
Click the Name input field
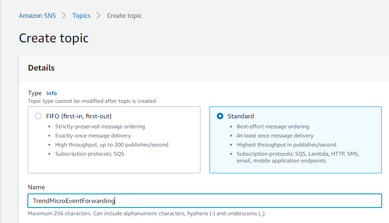click(205, 201)
